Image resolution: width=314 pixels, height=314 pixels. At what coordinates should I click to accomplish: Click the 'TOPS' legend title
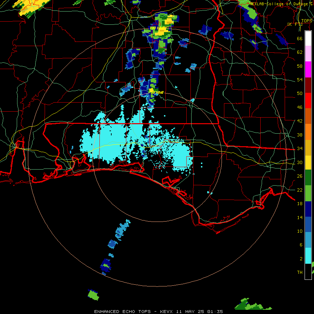(307, 21)
